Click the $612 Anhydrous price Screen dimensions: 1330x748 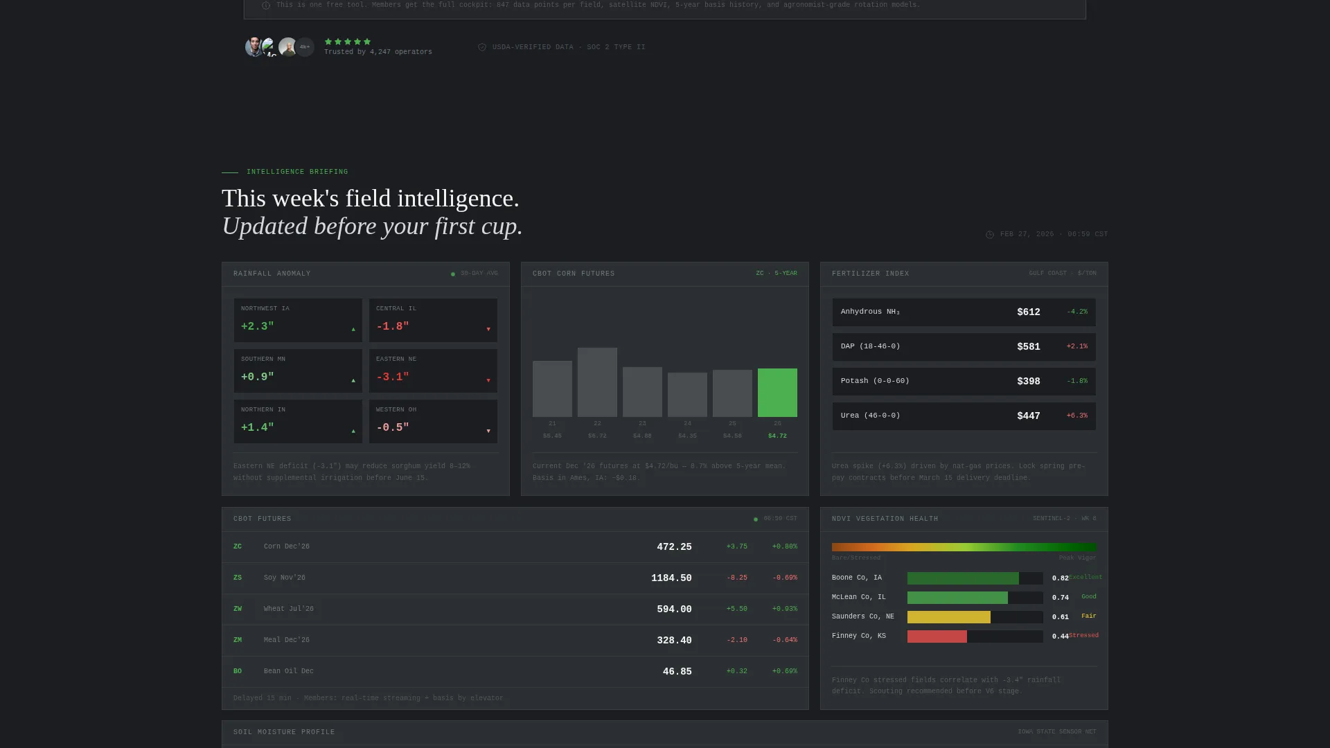(1029, 312)
